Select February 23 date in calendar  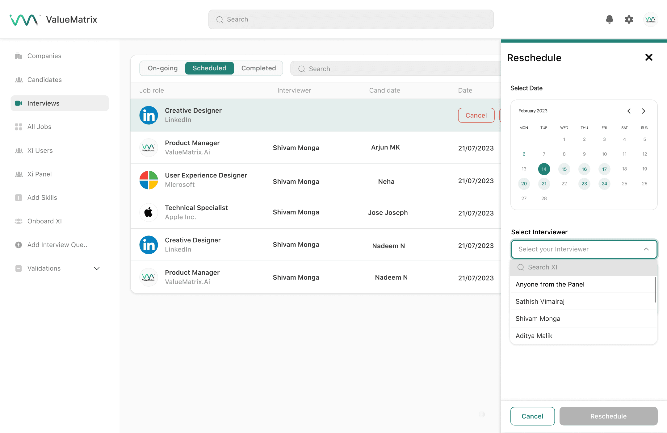[x=584, y=184]
